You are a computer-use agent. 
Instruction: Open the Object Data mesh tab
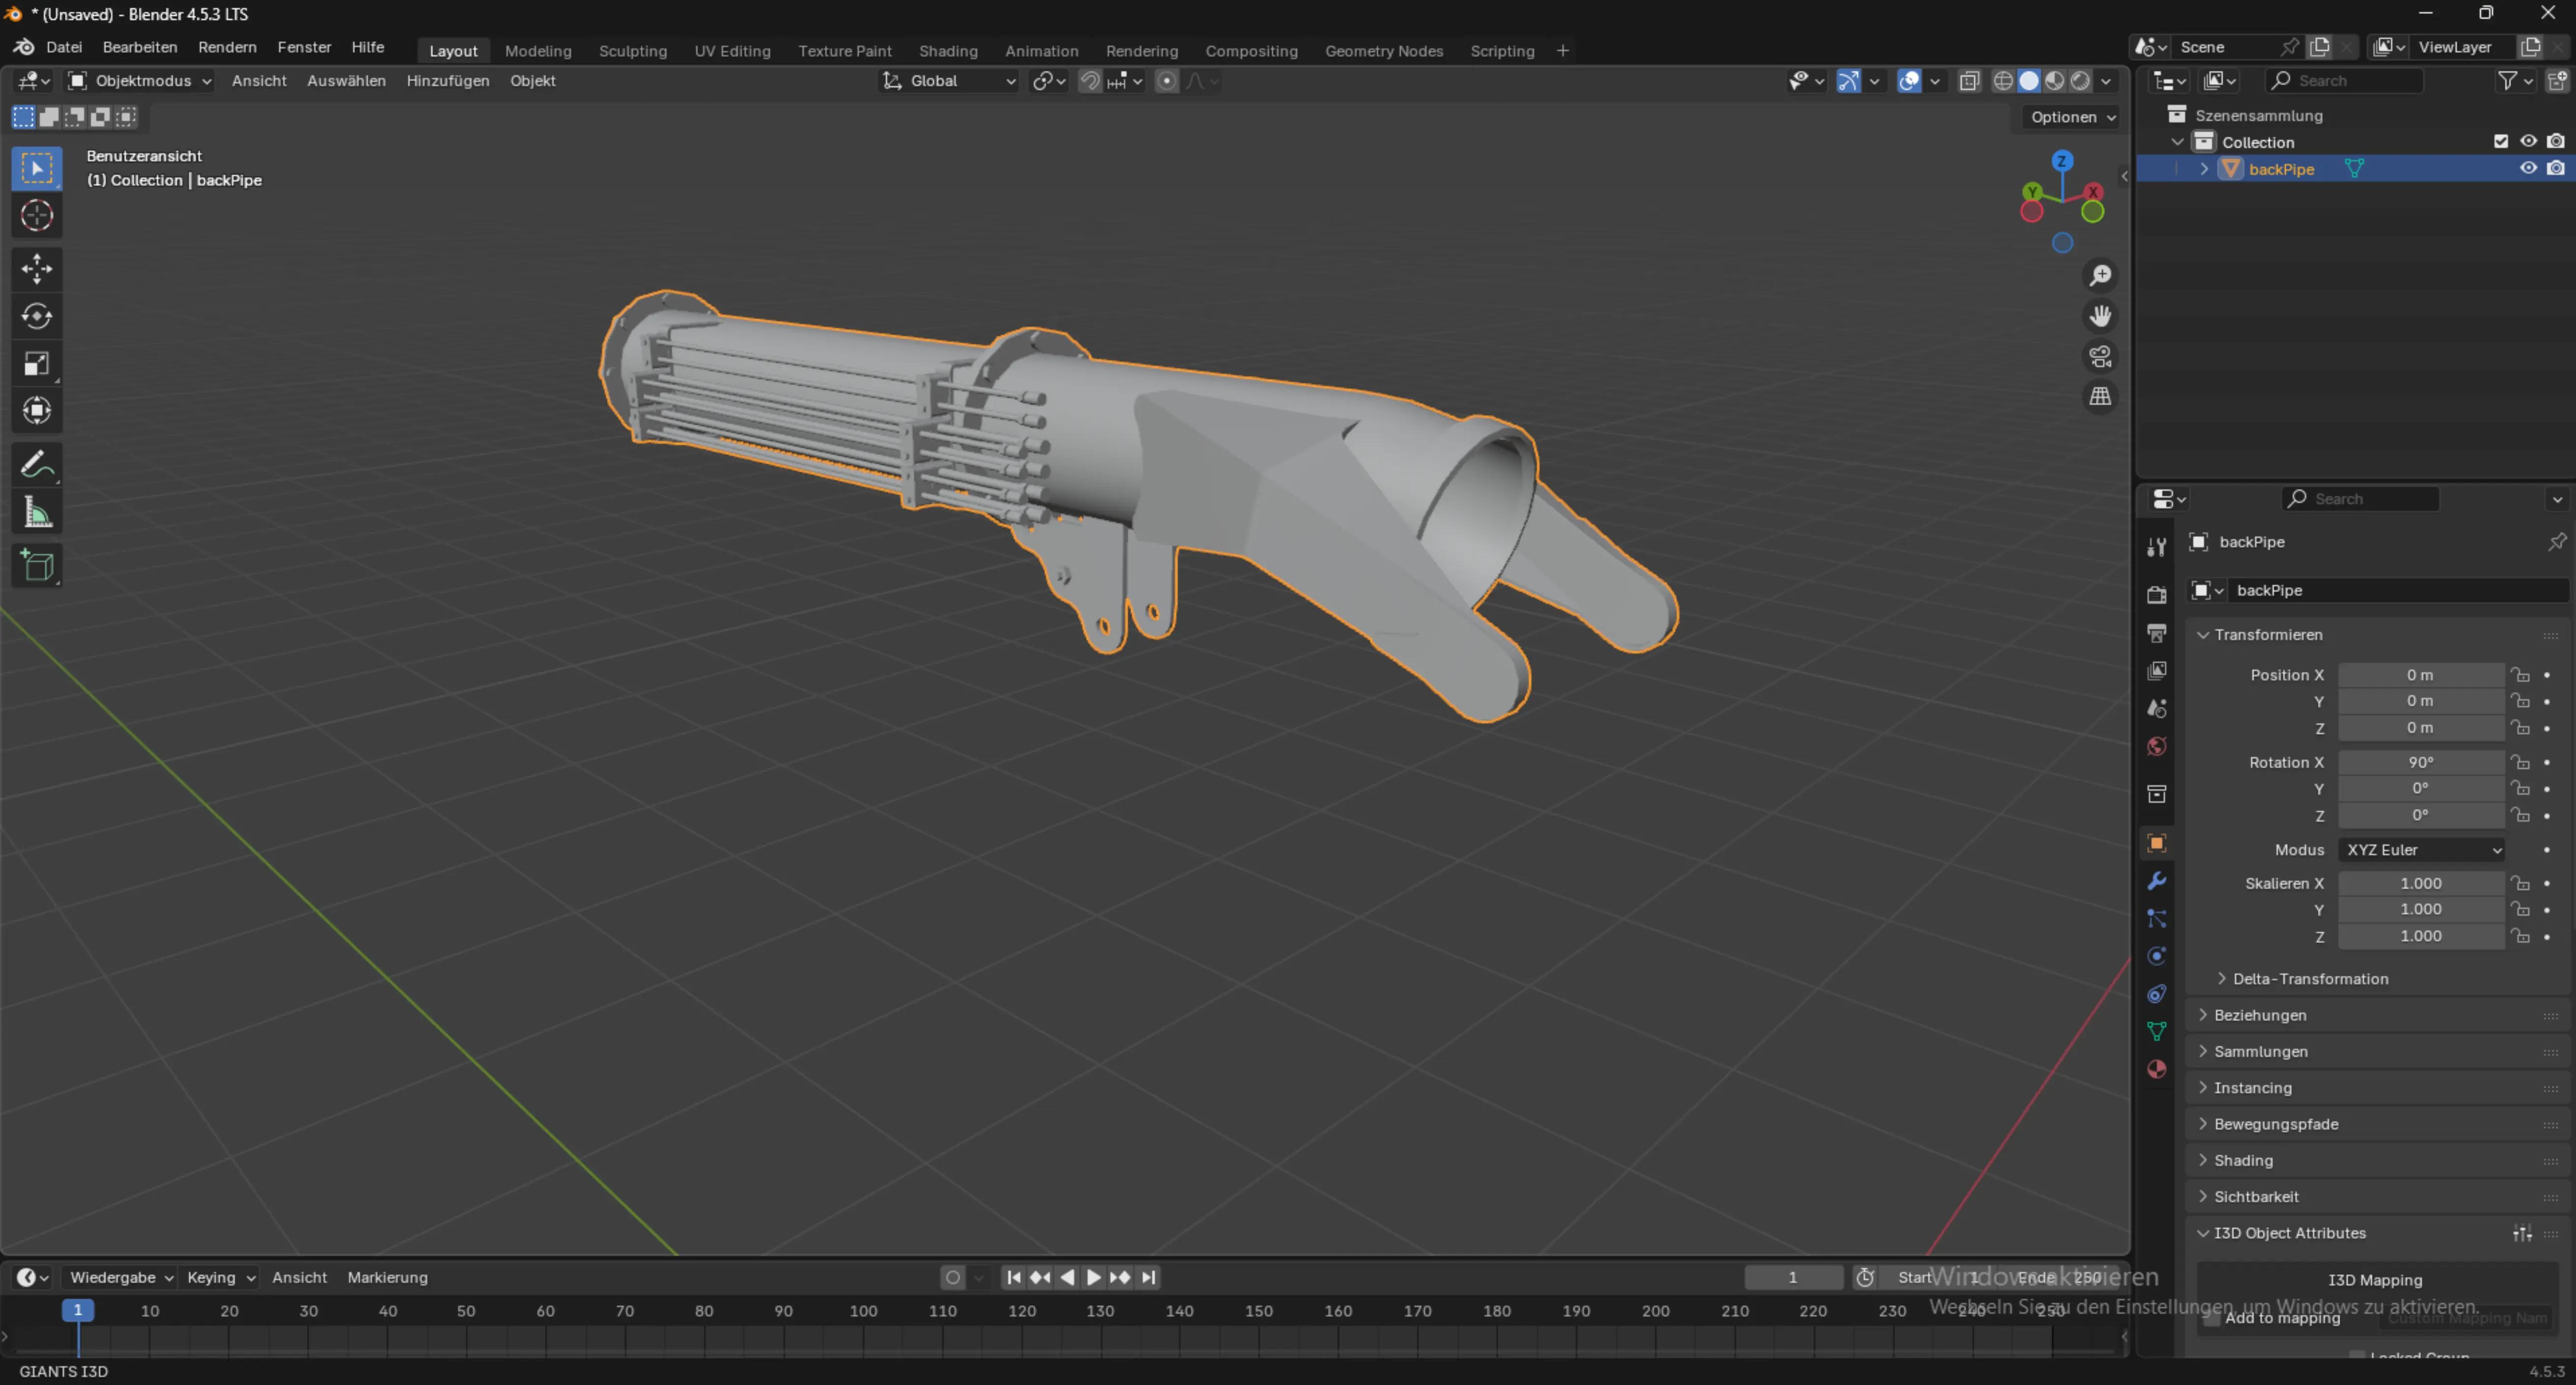coord(2157,1031)
